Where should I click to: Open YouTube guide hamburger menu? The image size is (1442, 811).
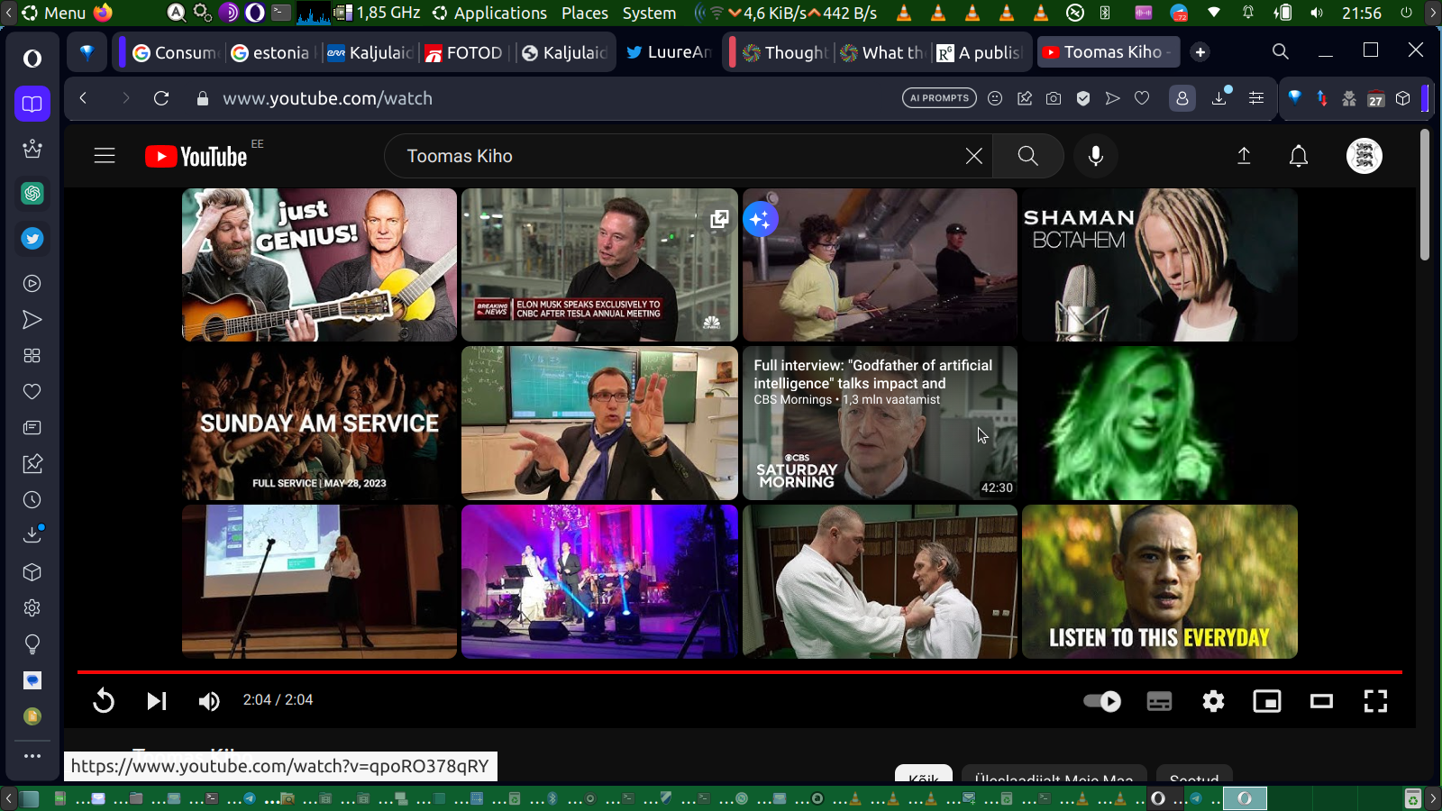tap(105, 156)
